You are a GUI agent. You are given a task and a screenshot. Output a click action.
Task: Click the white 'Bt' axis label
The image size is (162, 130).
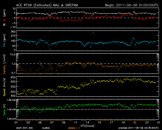pyautogui.click(x=4, y=24)
